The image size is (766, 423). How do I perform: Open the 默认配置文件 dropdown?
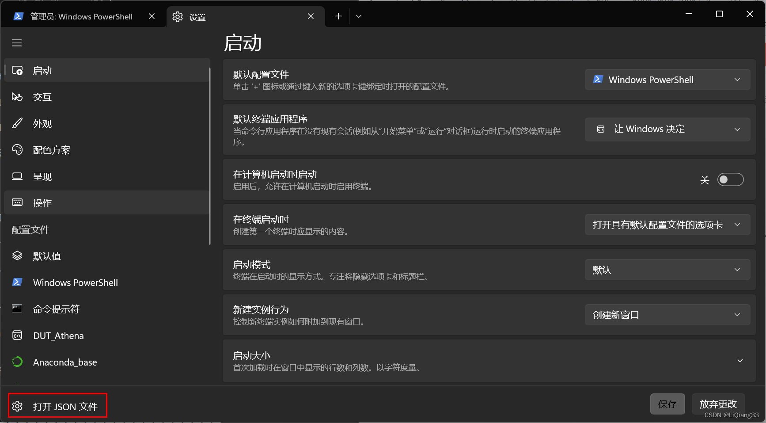[667, 80]
